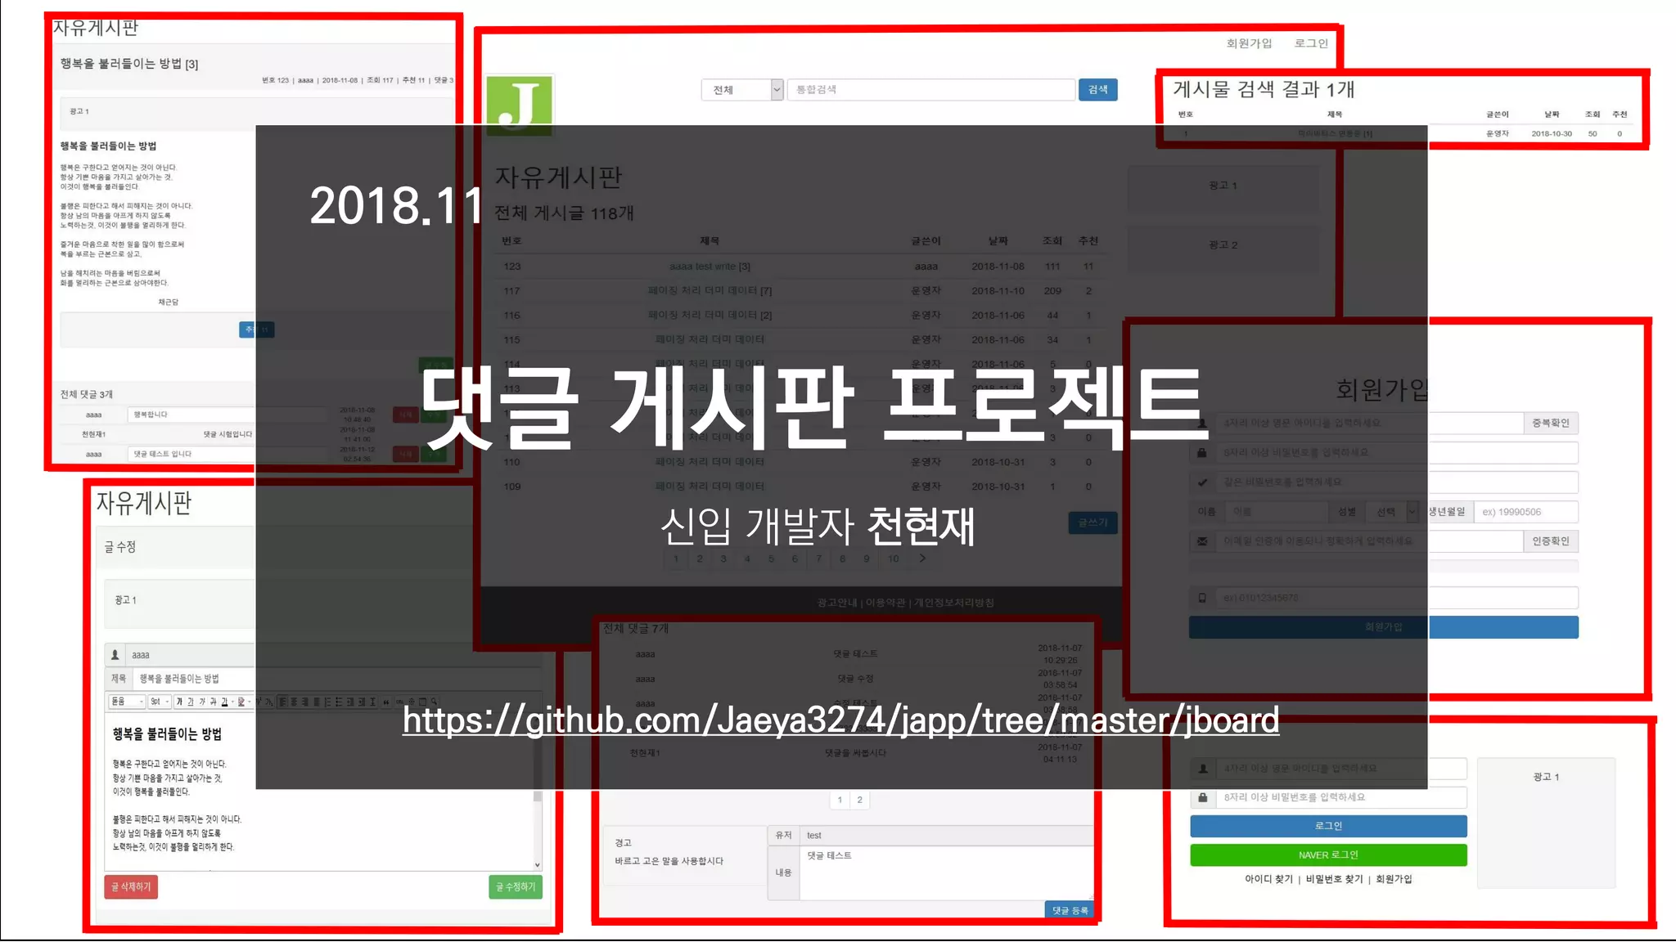Apply underline formatting in post editor

point(191,702)
